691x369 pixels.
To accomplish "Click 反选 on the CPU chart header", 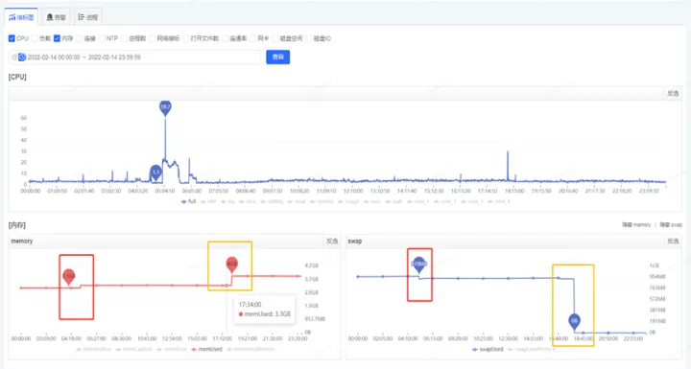I will 673,93.
